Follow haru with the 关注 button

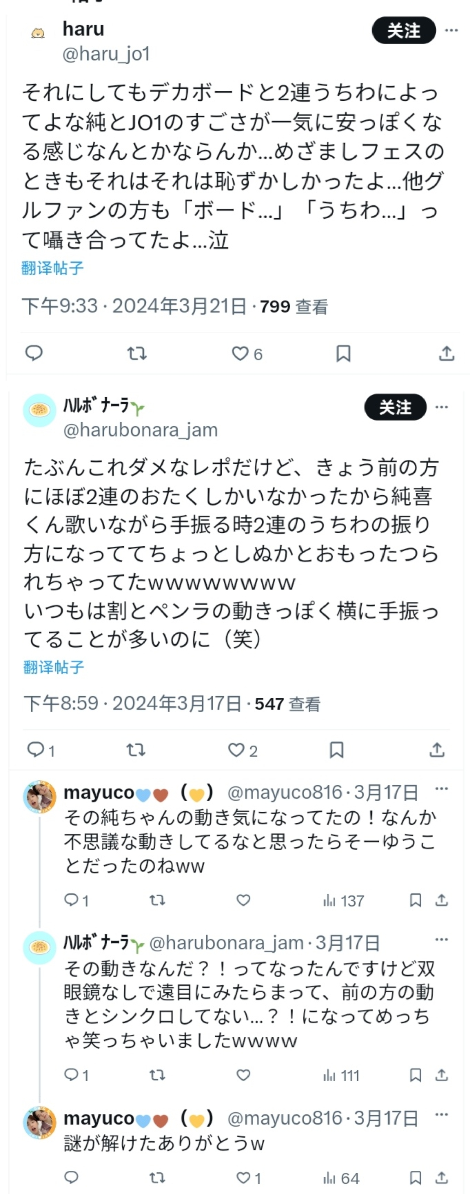click(404, 31)
